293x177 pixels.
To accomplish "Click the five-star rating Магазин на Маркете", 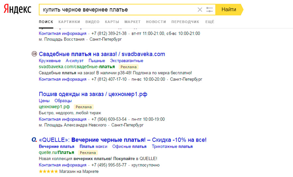I will pyautogui.click(x=69, y=171).
